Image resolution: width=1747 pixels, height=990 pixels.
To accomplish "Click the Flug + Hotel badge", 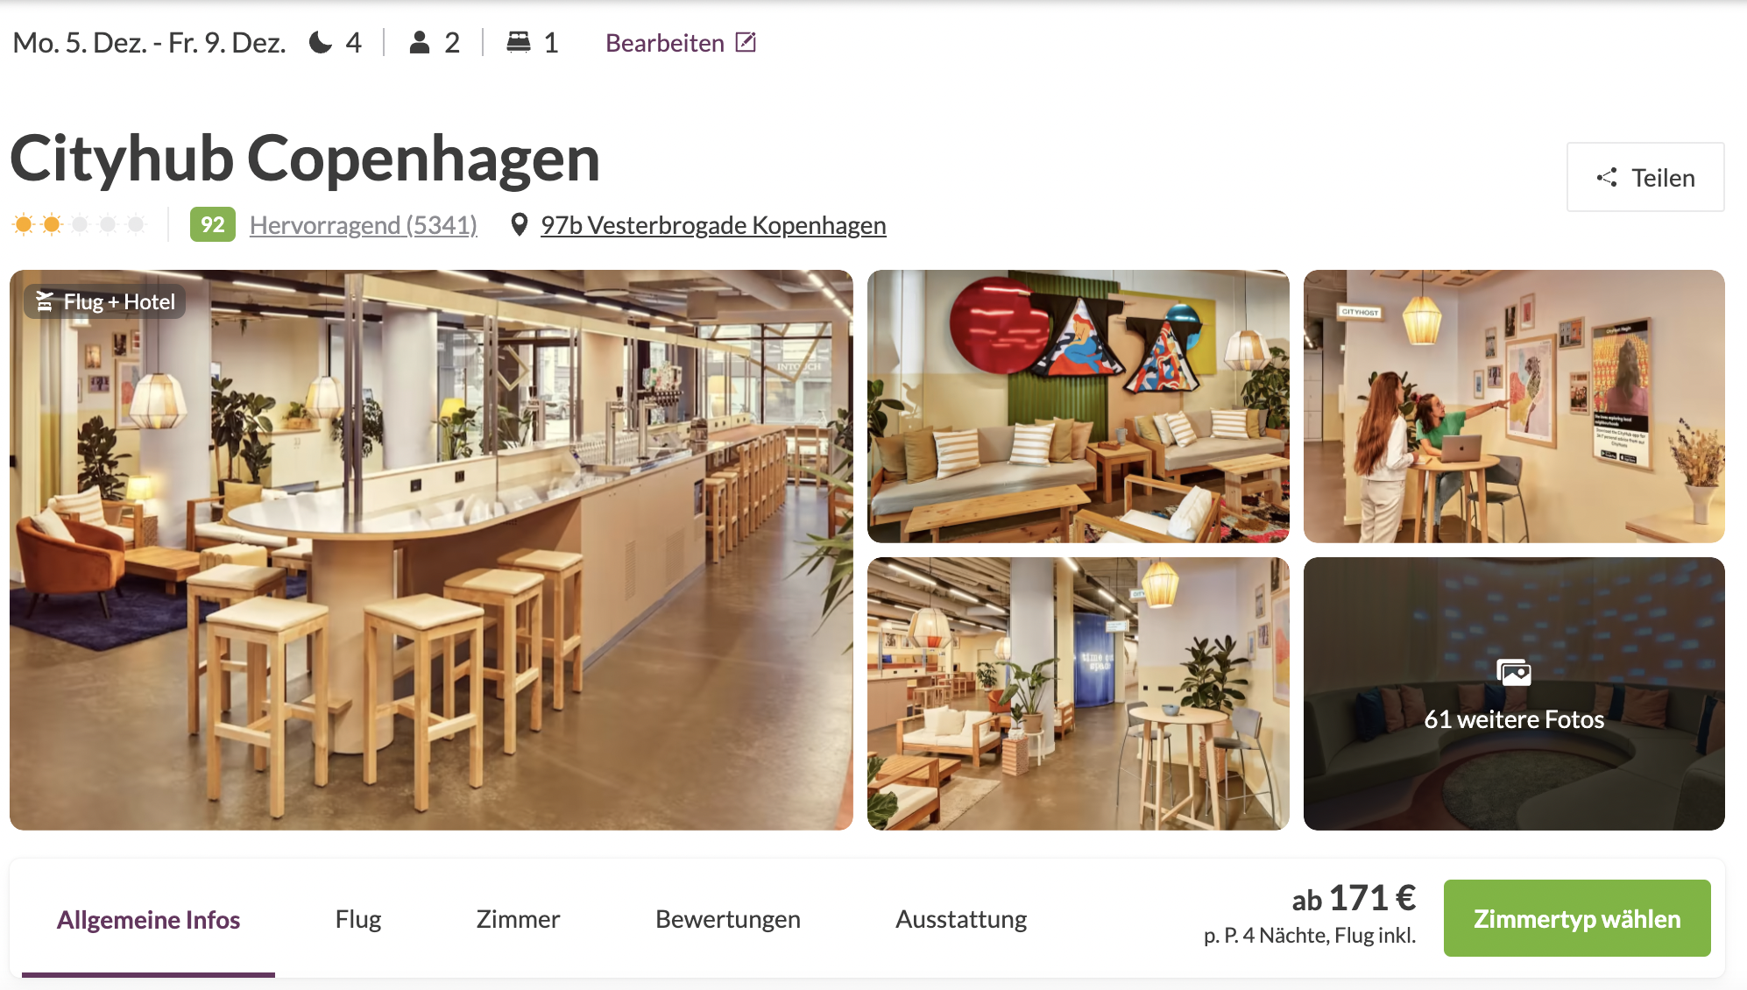I will pyautogui.click(x=105, y=301).
